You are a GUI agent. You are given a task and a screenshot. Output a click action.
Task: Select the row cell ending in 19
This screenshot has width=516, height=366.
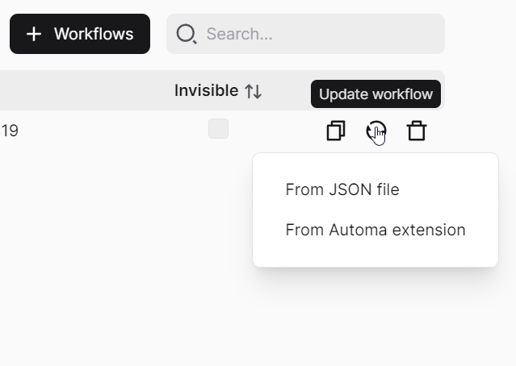9,131
